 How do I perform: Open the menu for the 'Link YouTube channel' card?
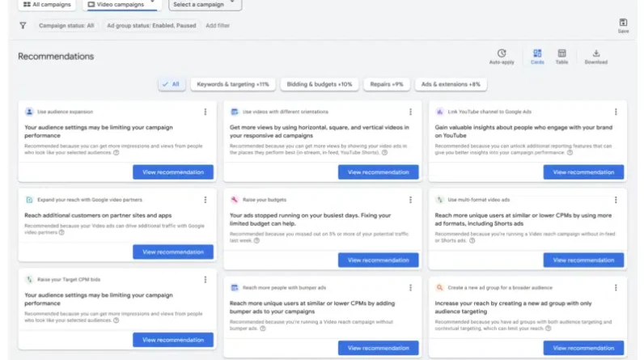click(616, 112)
